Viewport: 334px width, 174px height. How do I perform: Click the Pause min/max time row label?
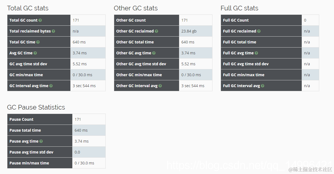click(29, 163)
